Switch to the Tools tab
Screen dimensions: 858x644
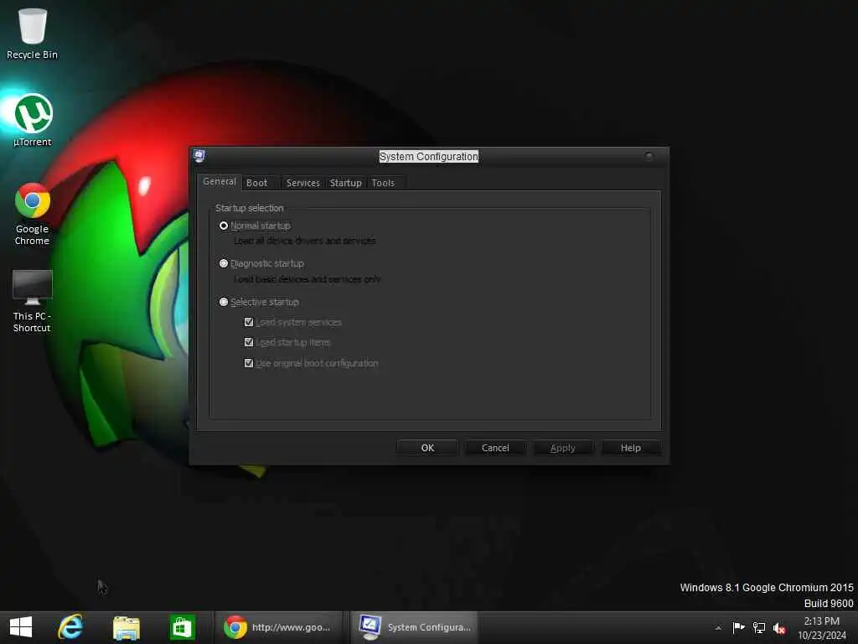383,183
